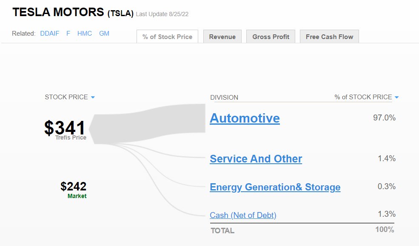The image size is (419, 246).
Task: Open the Energy Generation& Storage link
Action: click(x=275, y=187)
